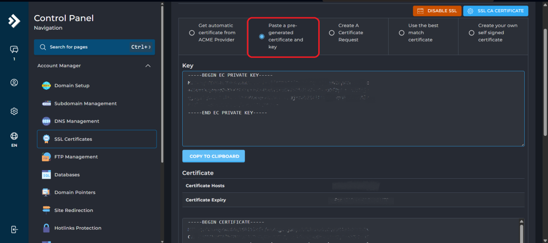Click the globe language icon
548x243 pixels.
(x=14, y=136)
